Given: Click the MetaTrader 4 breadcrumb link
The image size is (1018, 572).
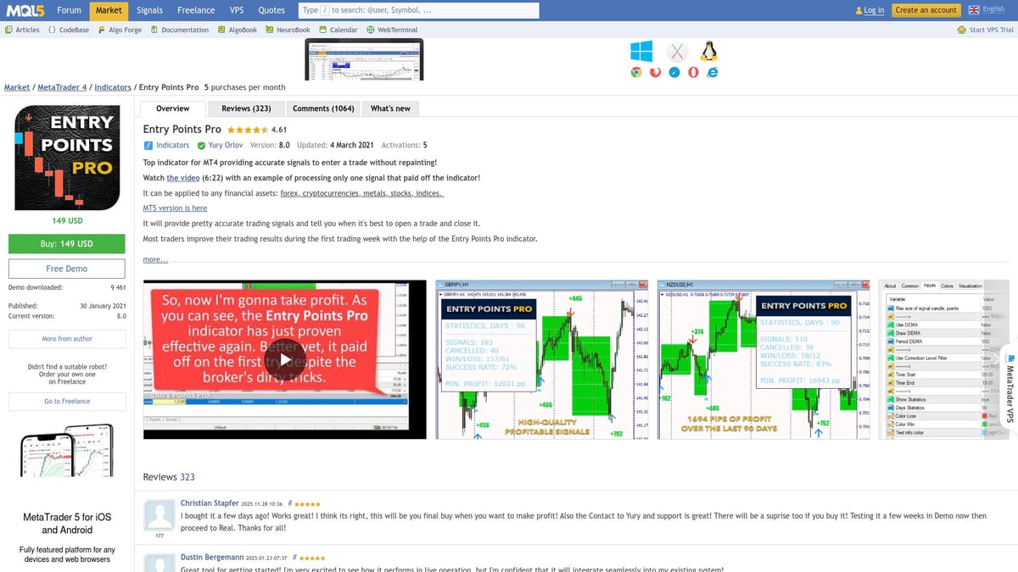Looking at the screenshot, I should point(62,87).
